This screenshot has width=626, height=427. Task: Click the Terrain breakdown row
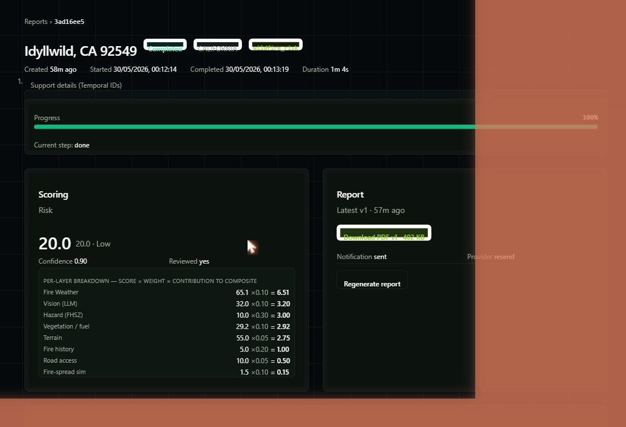coord(167,338)
